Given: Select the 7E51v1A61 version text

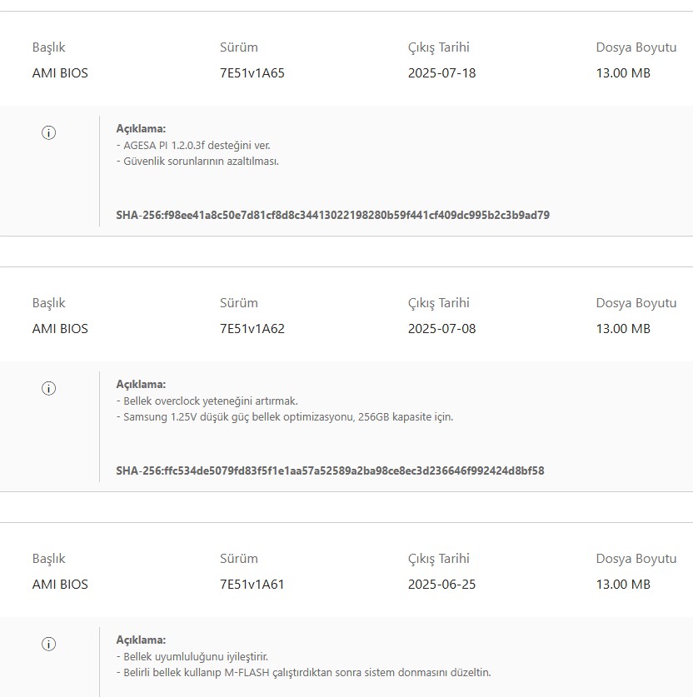Looking at the screenshot, I should (x=252, y=585).
